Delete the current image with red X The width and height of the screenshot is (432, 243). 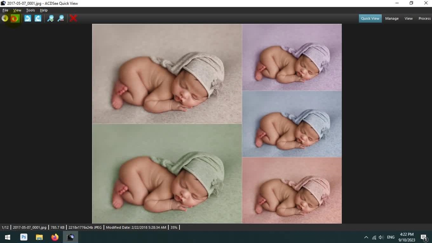73,19
